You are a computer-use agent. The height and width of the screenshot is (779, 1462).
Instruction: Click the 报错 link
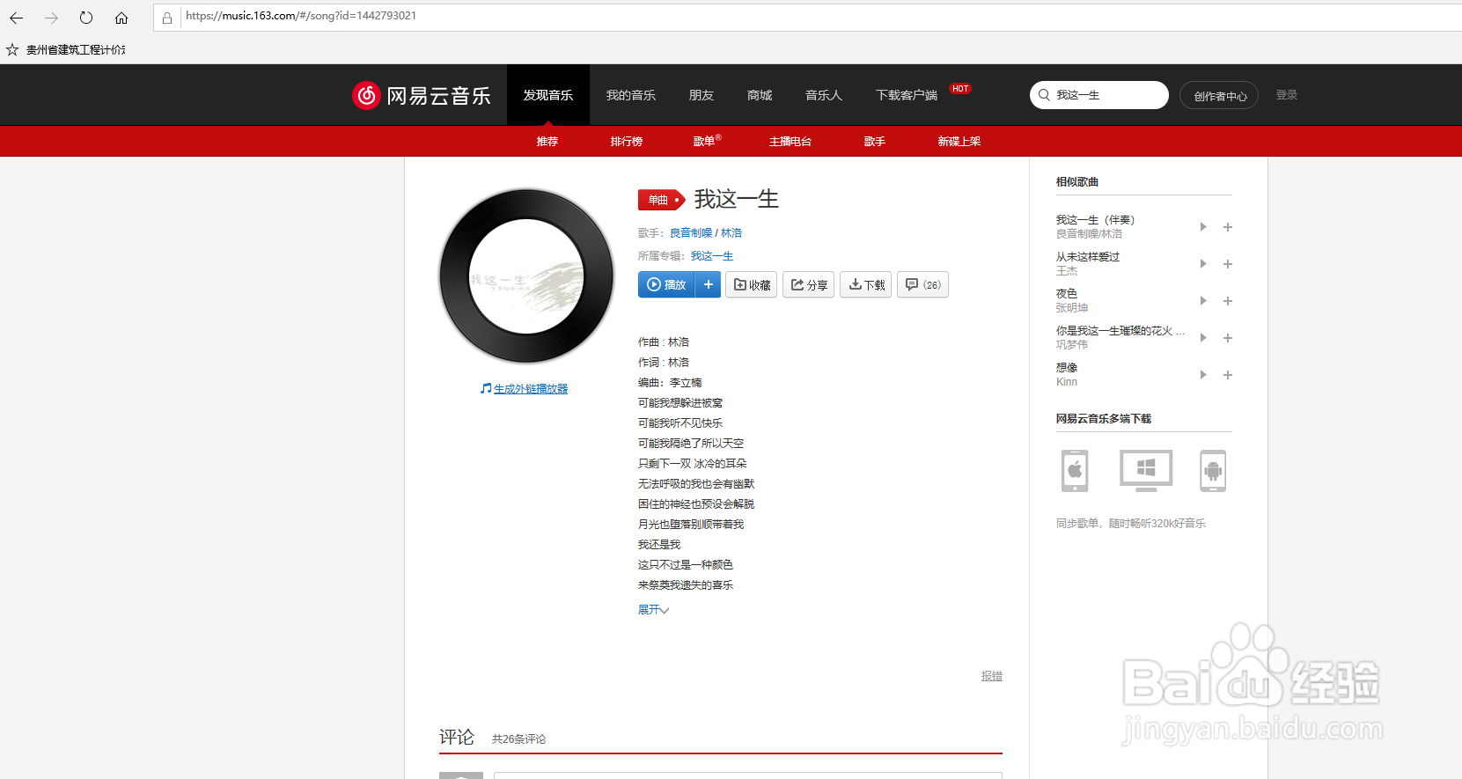pyautogui.click(x=992, y=676)
